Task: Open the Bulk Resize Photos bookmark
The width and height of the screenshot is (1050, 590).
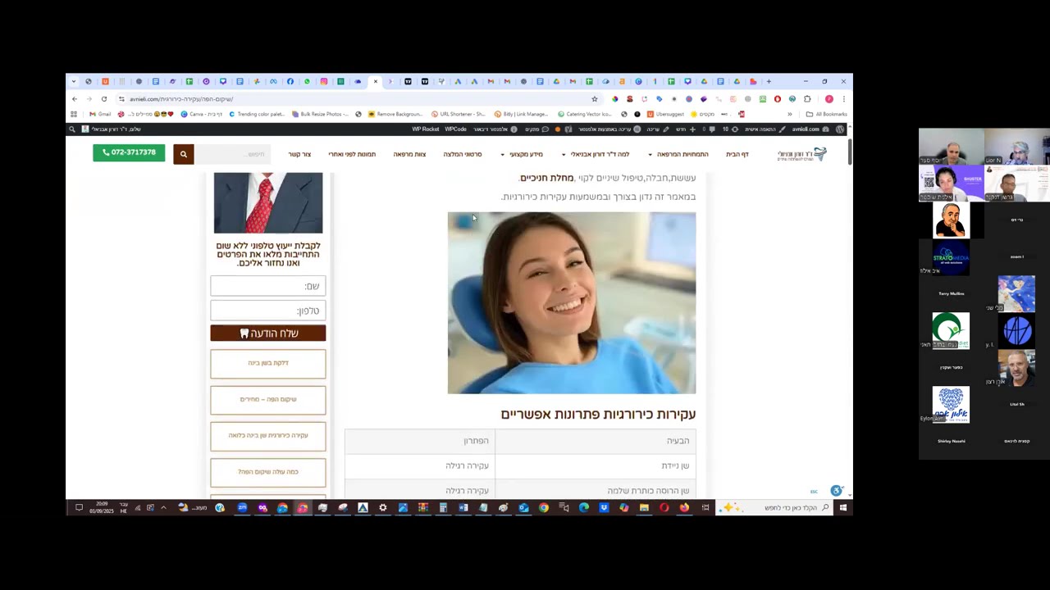Action: tap(322, 114)
